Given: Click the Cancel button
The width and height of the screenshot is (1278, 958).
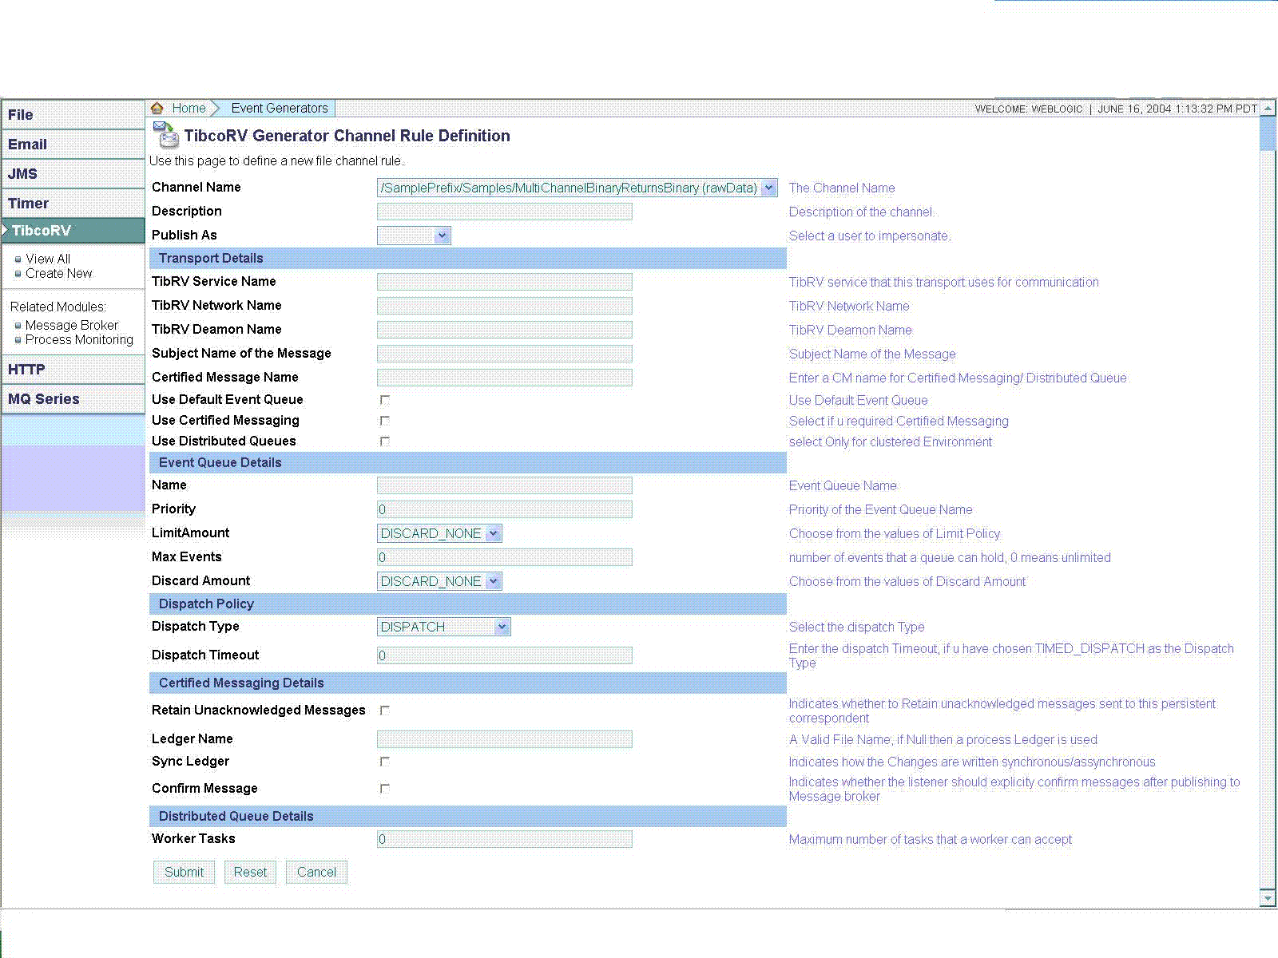Looking at the screenshot, I should point(316,872).
